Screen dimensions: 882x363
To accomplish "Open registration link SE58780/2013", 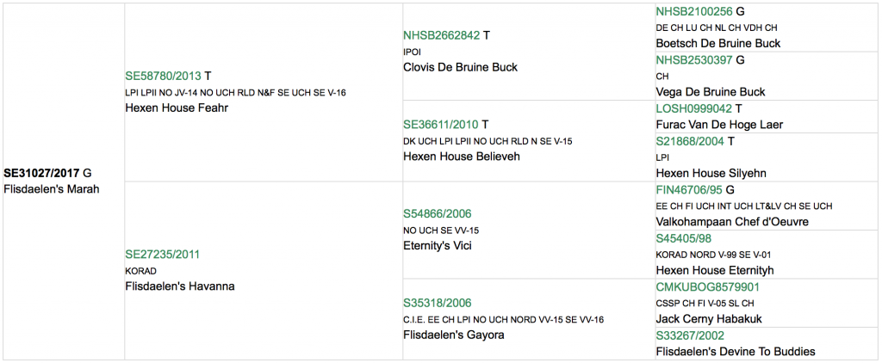I will [x=163, y=77].
